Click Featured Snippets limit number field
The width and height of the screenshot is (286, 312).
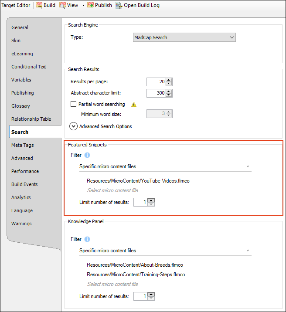pos(141,202)
